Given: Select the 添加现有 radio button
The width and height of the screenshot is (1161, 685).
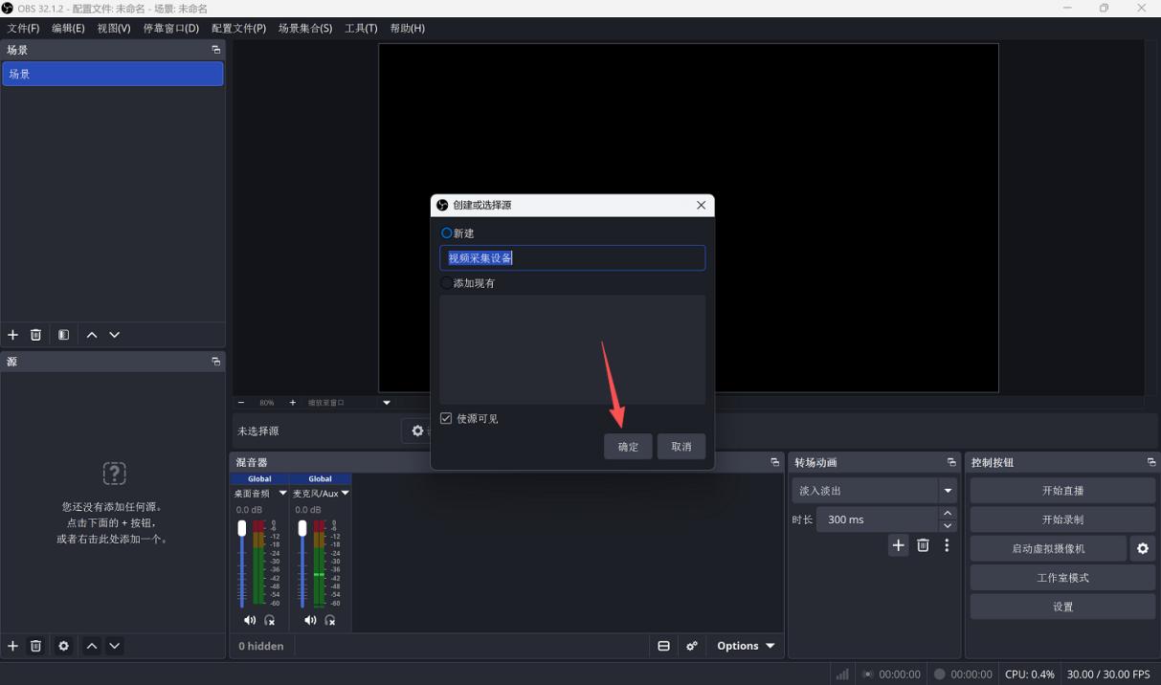Looking at the screenshot, I should pyautogui.click(x=446, y=283).
